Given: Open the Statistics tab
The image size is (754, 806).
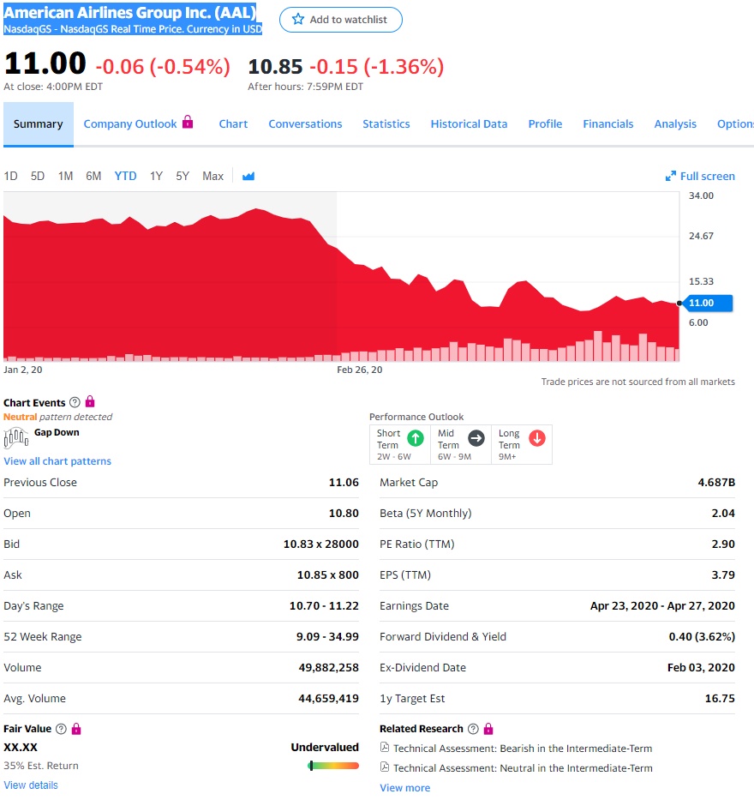Looking at the screenshot, I should pyautogui.click(x=386, y=123).
